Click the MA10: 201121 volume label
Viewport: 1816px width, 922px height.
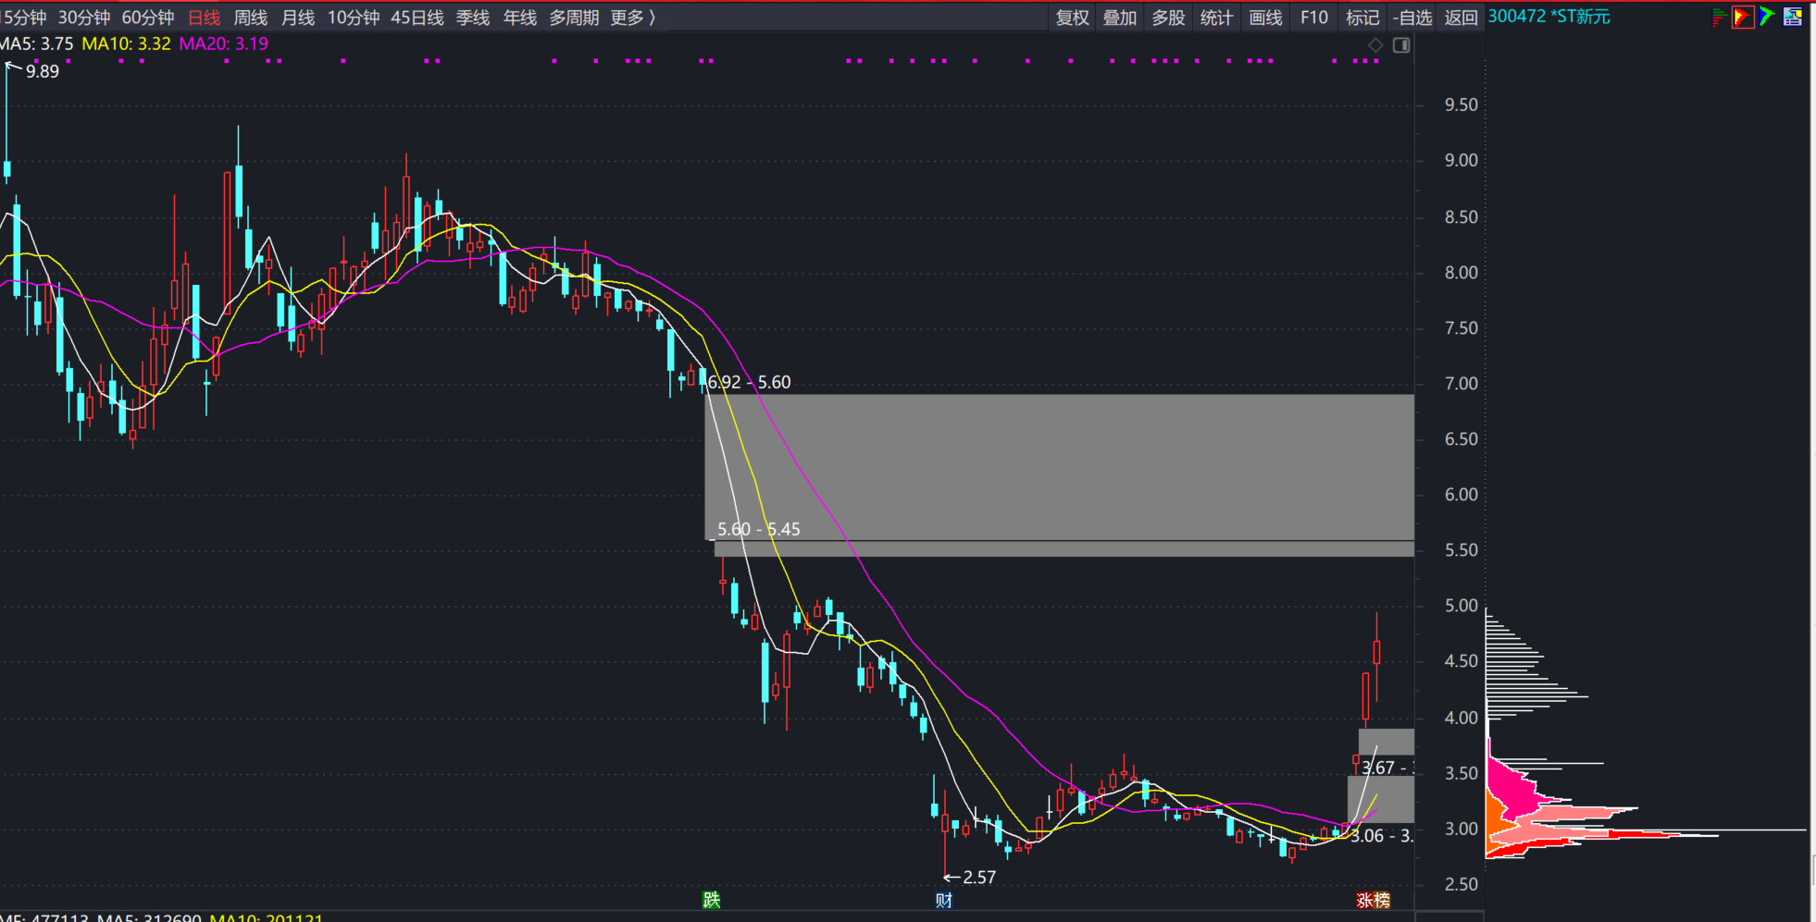pos(266,917)
